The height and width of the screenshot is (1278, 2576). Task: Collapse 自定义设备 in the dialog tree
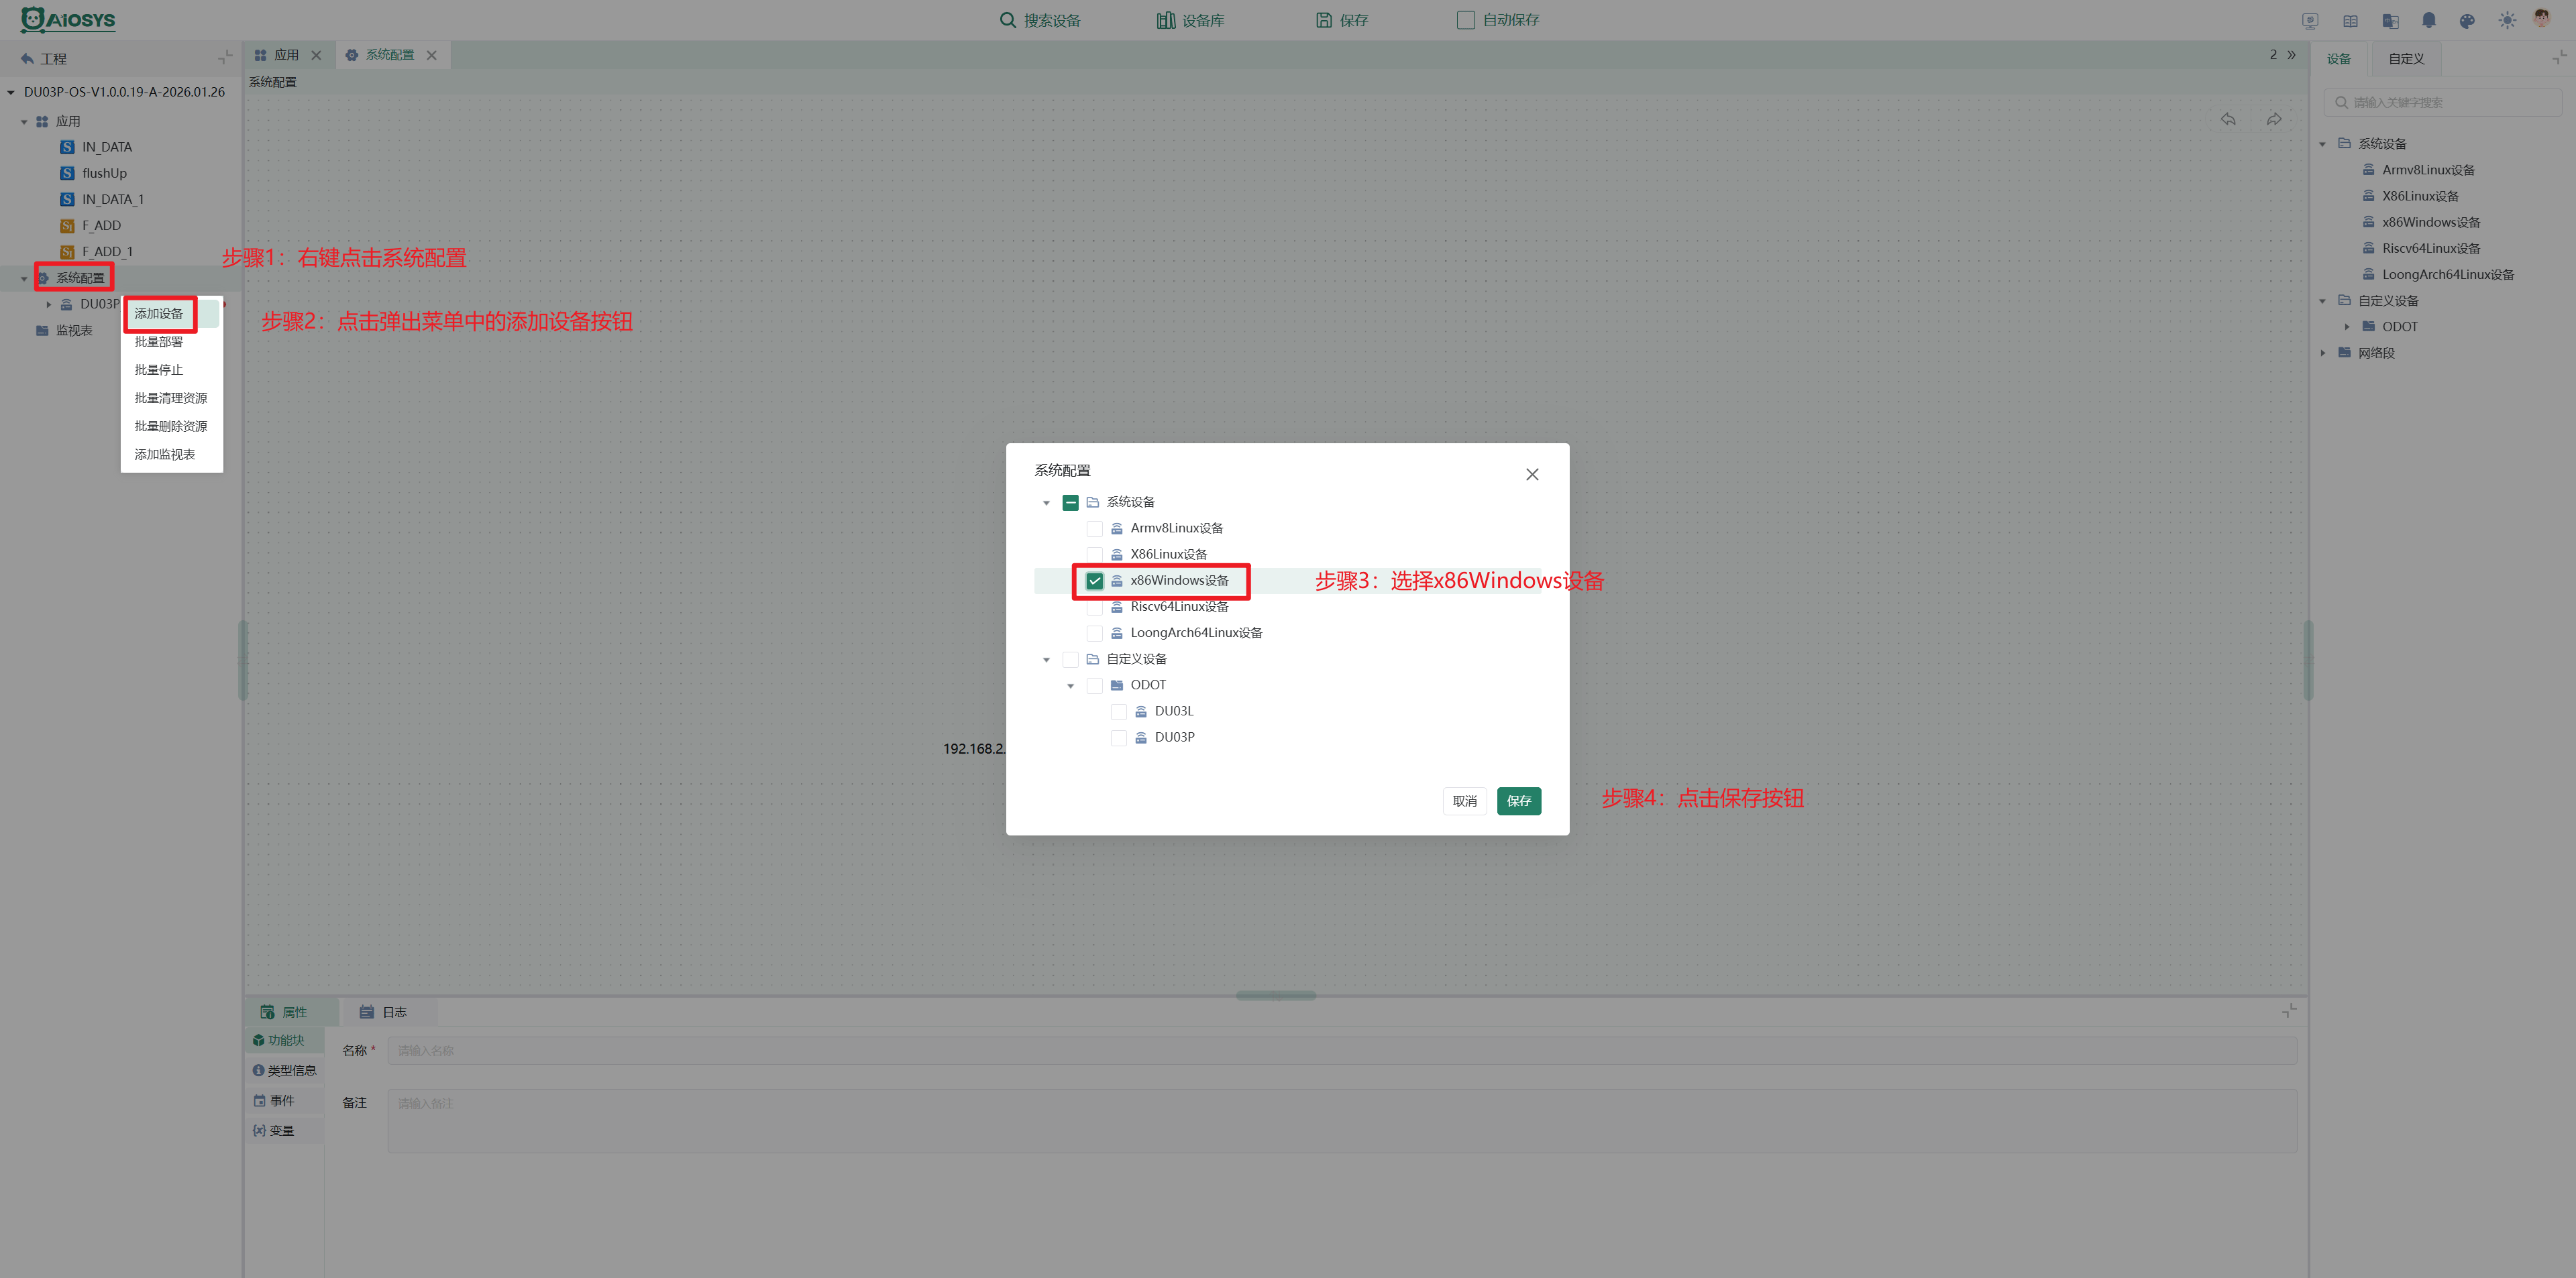pos(1046,660)
